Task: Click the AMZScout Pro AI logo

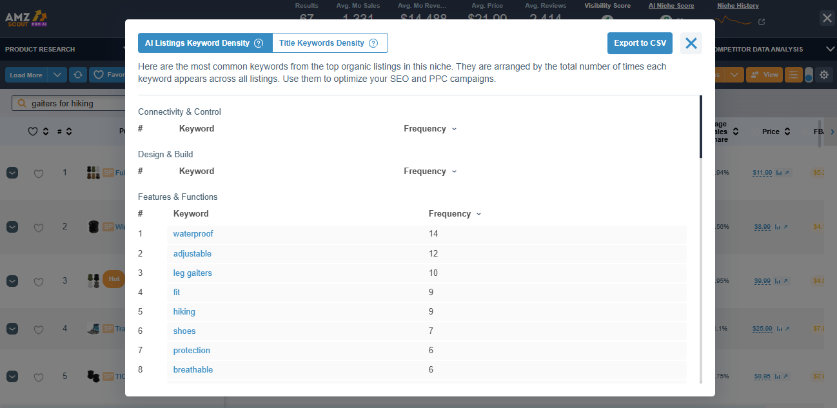Action: click(26, 18)
